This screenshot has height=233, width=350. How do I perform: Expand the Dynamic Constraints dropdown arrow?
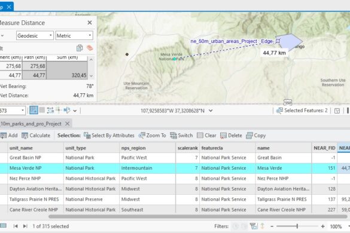click(x=75, y=111)
